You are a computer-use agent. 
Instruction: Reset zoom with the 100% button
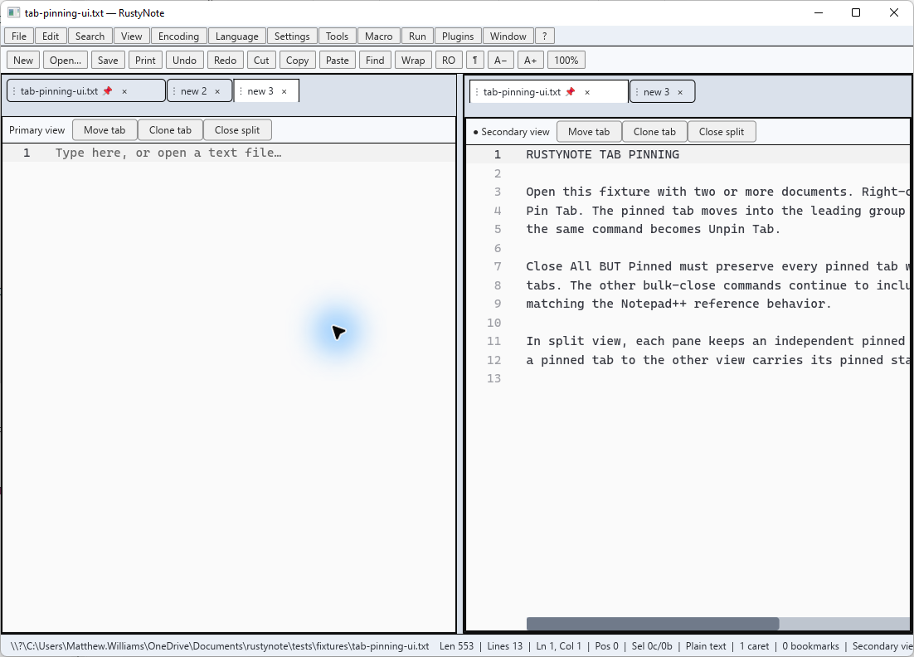tap(566, 60)
